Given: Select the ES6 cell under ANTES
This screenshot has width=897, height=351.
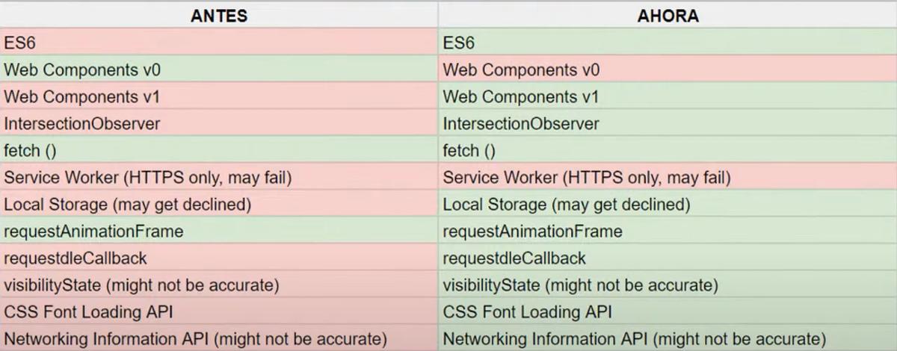Looking at the screenshot, I should coord(218,43).
